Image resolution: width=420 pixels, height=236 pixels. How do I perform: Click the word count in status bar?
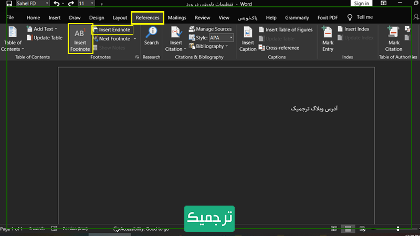(x=37, y=229)
